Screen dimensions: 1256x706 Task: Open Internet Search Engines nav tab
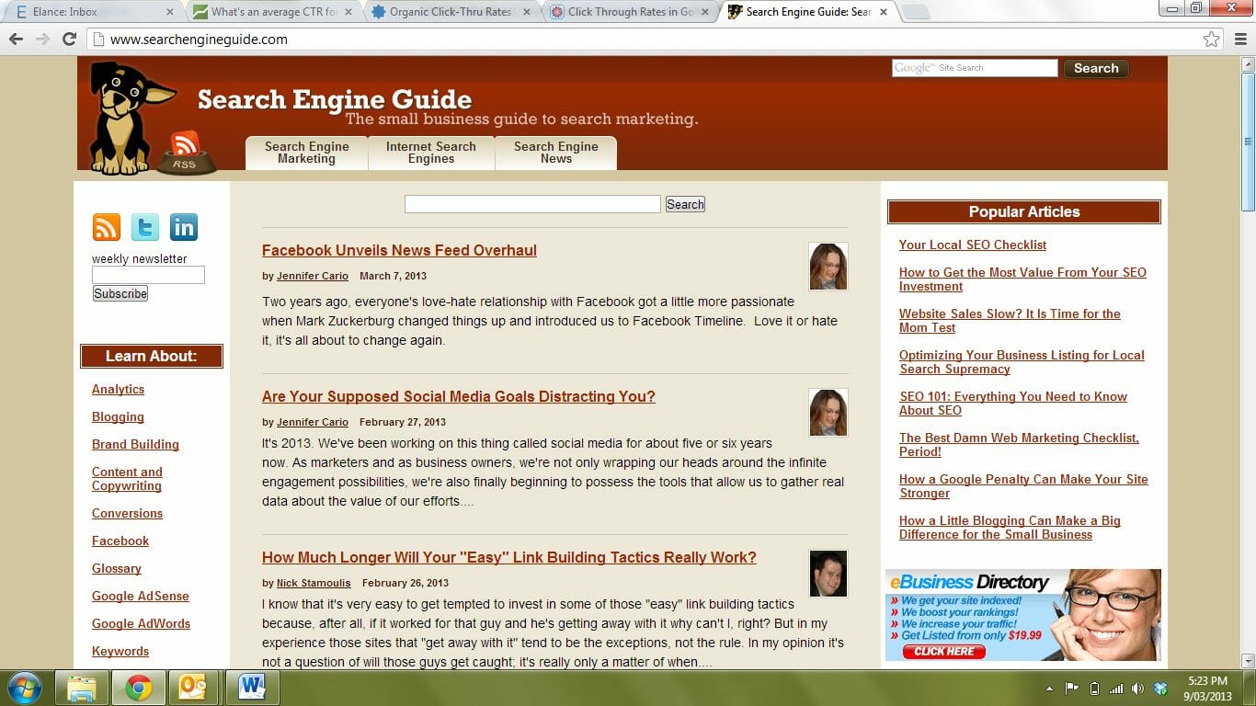(431, 153)
